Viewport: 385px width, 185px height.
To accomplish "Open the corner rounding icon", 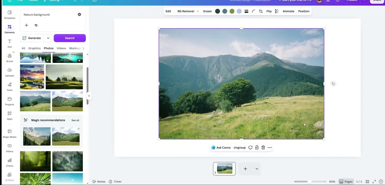I will 254,11.
